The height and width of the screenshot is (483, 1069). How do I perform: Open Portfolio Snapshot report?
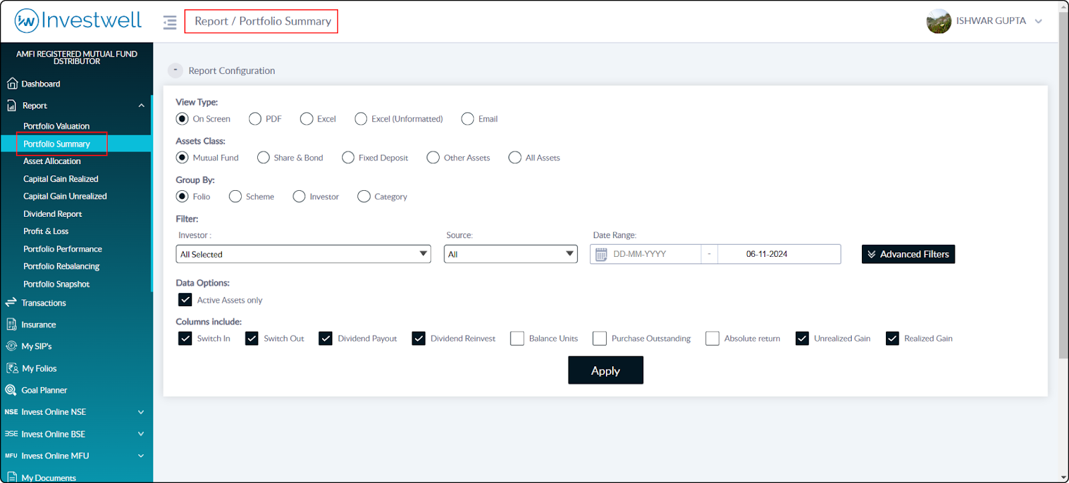click(x=57, y=284)
